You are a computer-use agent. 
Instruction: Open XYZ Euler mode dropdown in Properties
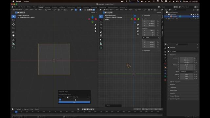[x=187, y=72]
